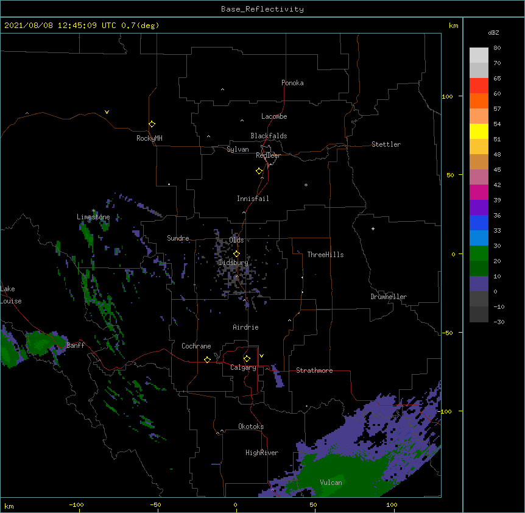This screenshot has height=513, width=525.
Task: Click the yellow diamond marker above RockyMH
Action: 152,124
